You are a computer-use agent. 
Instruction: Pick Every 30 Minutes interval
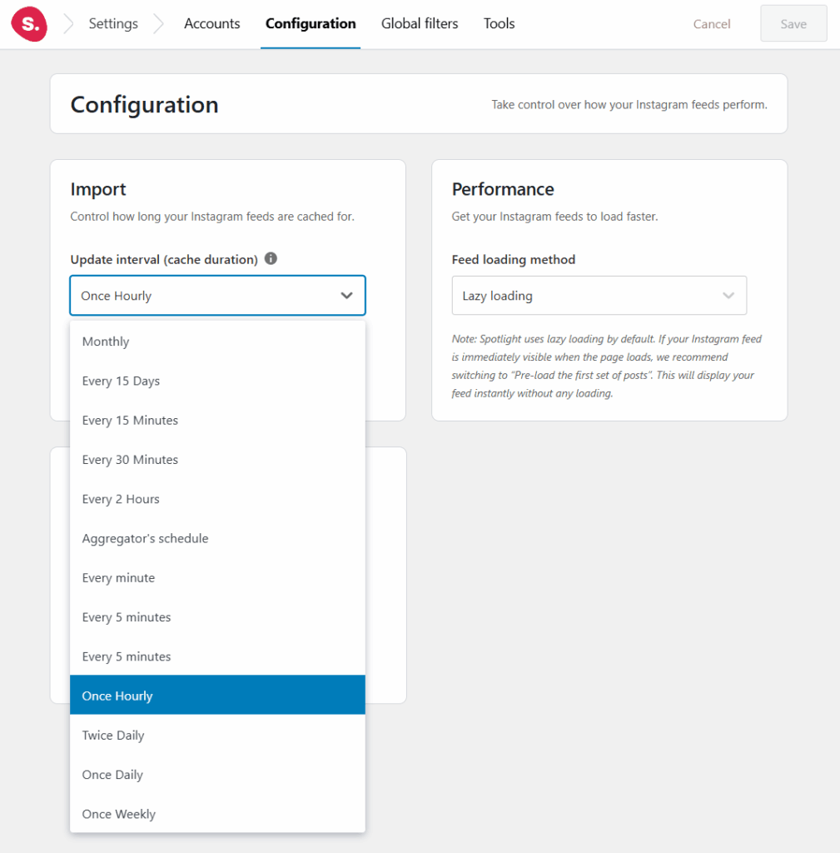click(130, 460)
